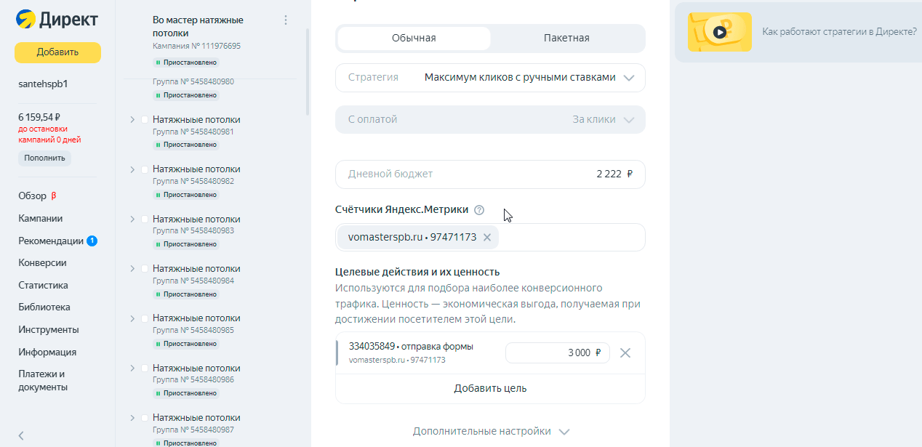Viewport: 922px width, 447px height.
Task: Remove the vomasterspb.ru counter tag
Action: click(487, 237)
